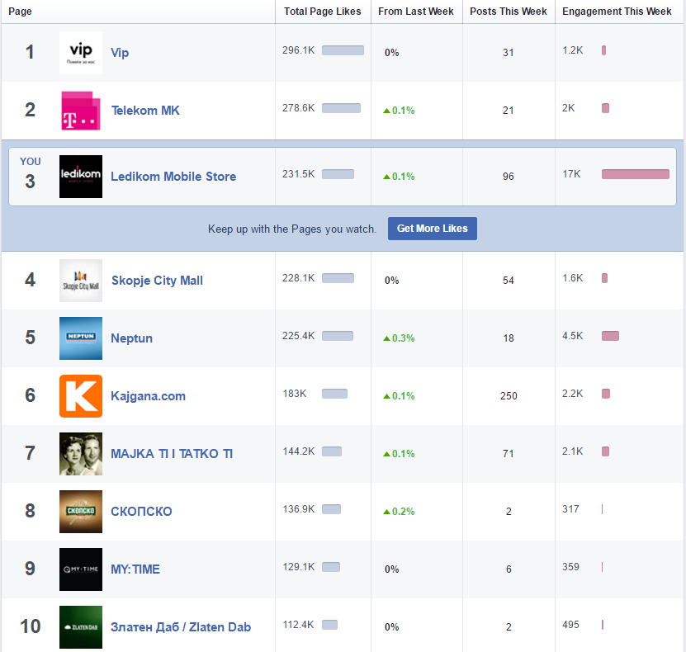The image size is (686, 652).
Task: Click СКОПСКО's 317 engagement value
Action: (x=570, y=509)
